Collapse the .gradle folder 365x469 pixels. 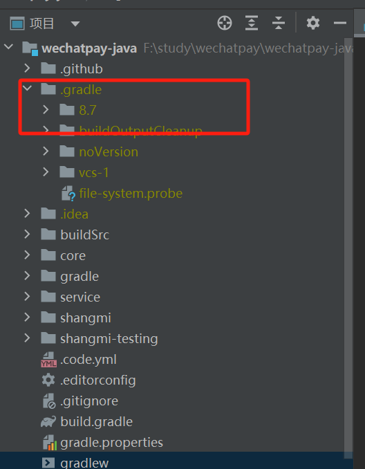pos(28,89)
